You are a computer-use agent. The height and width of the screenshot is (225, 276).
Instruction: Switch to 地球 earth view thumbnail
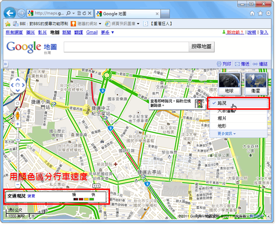tap(229, 83)
